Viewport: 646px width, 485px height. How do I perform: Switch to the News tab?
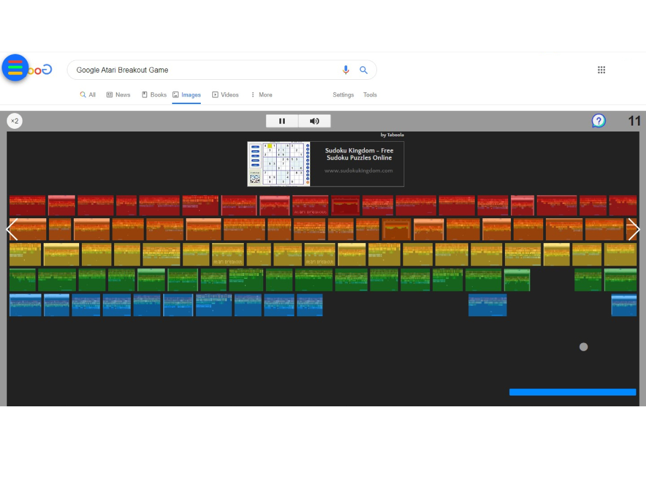click(x=118, y=95)
